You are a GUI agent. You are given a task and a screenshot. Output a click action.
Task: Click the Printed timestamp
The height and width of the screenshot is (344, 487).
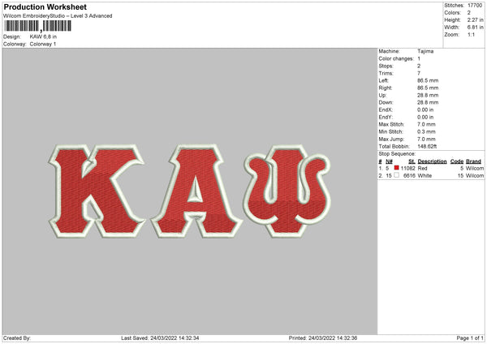(x=323, y=338)
